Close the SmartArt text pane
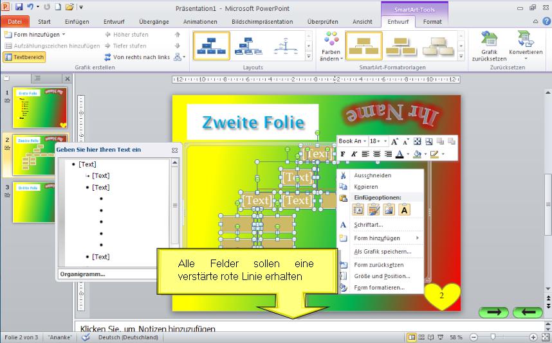 tap(174, 150)
